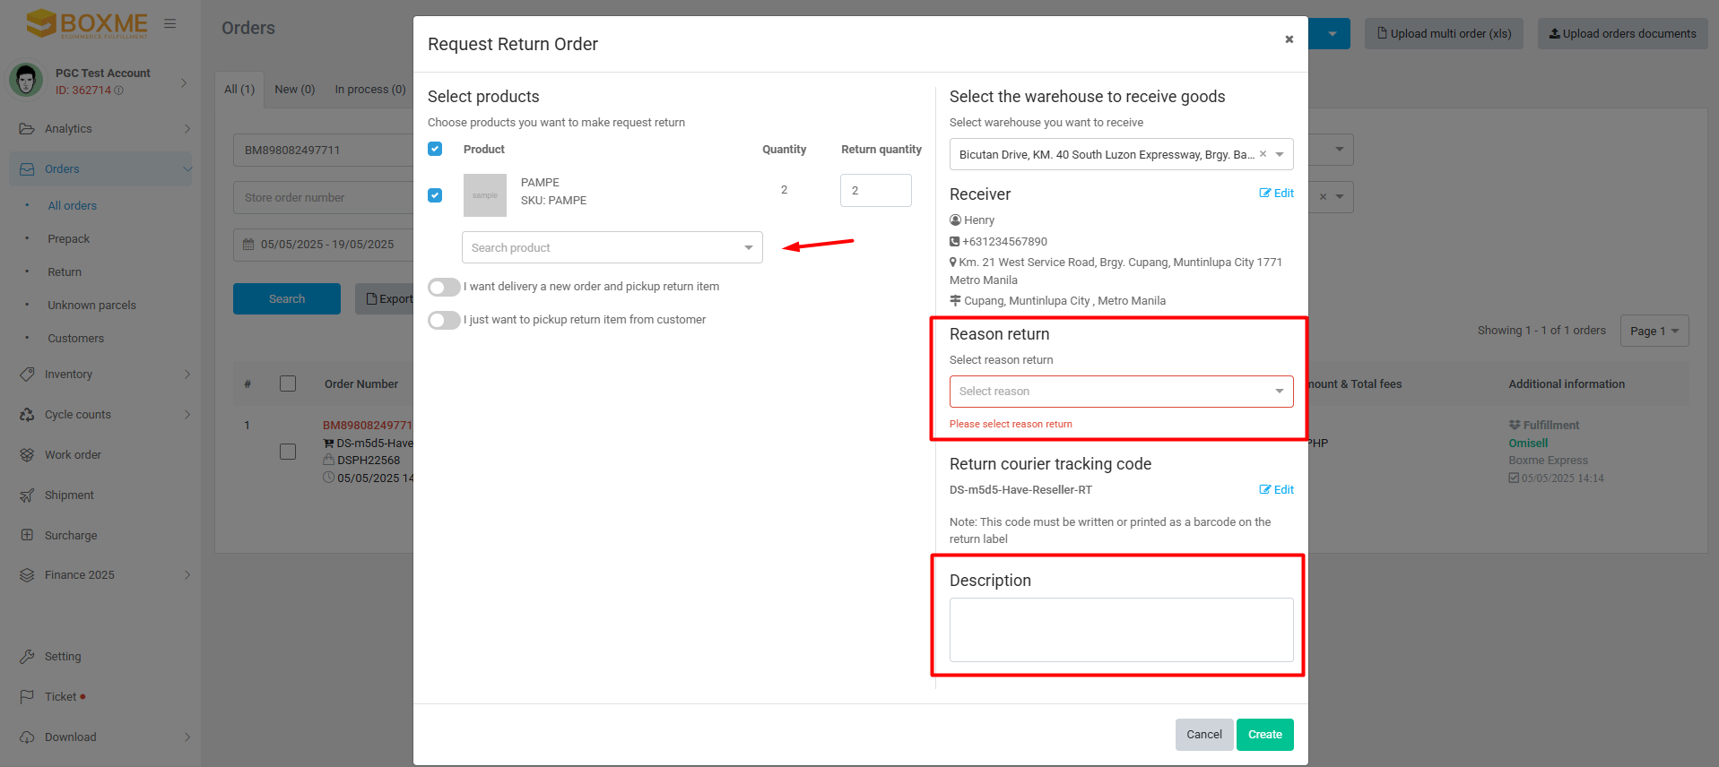Click the hamburger menu icon beside the BOXME logo
This screenshot has width=1719, height=767.
[x=169, y=24]
